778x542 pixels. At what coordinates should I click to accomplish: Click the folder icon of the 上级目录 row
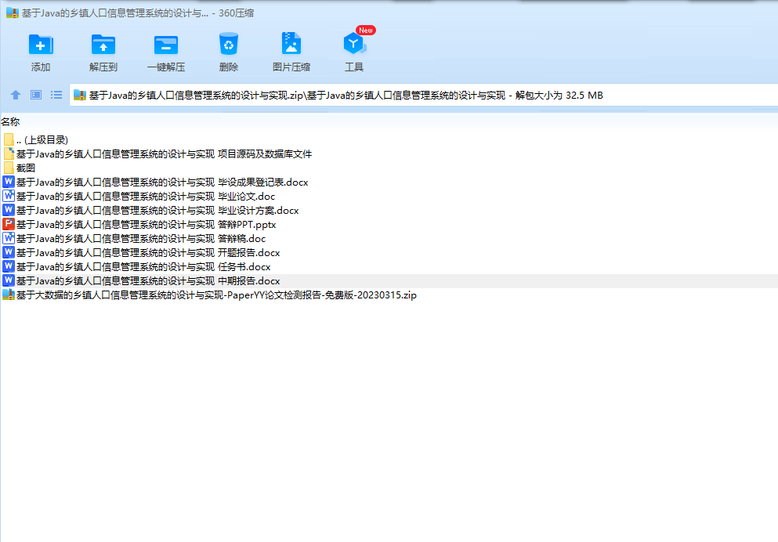[x=9, y=139]
